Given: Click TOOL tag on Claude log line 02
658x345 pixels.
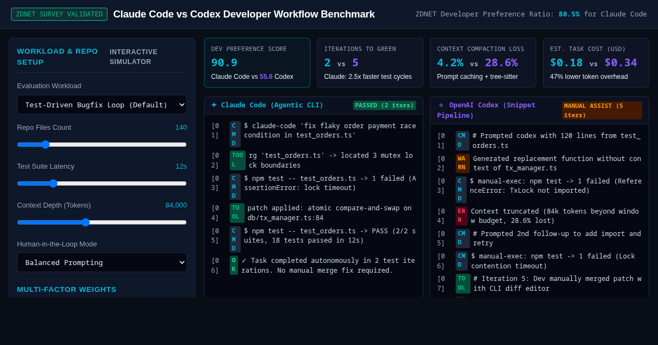Looking at the screenshot, I should pos(237,160).
